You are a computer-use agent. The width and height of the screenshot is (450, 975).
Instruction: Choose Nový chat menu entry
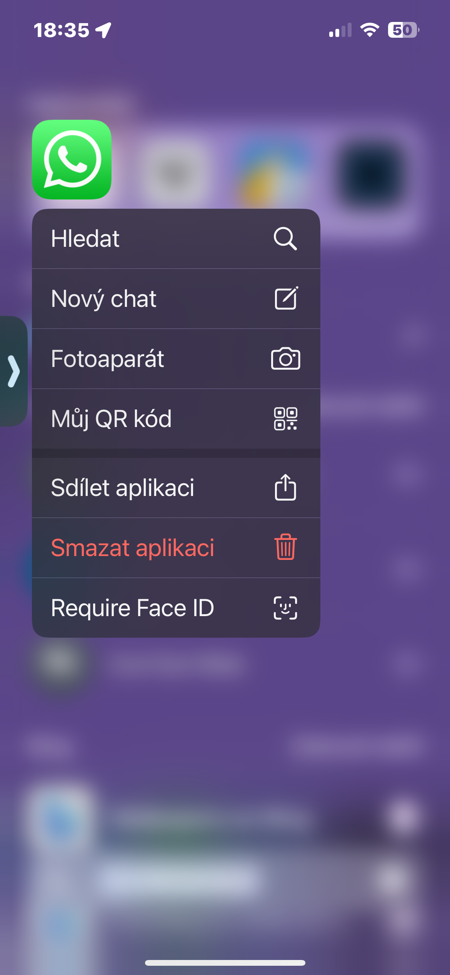104,299
